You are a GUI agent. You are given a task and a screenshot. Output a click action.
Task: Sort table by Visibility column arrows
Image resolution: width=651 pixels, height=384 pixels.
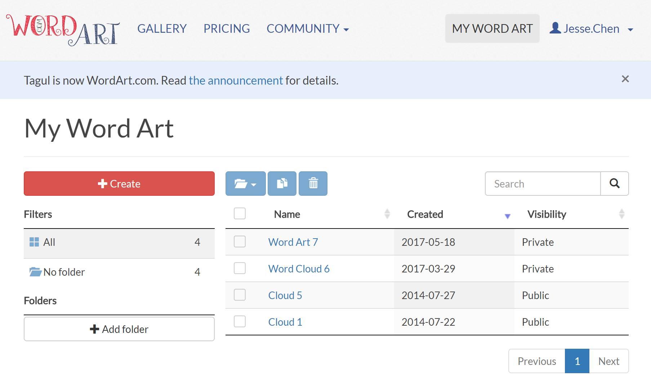tap(621, 214)
